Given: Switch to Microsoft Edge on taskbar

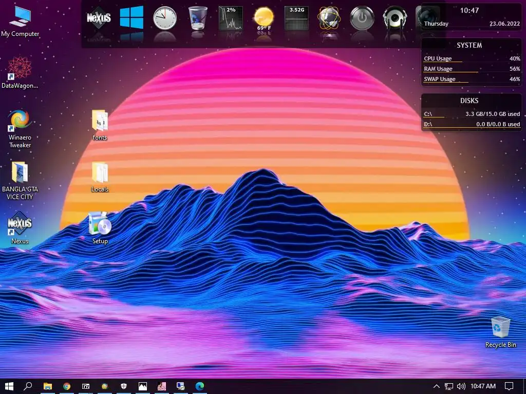Looking at the screenshot, I should 200,386.
